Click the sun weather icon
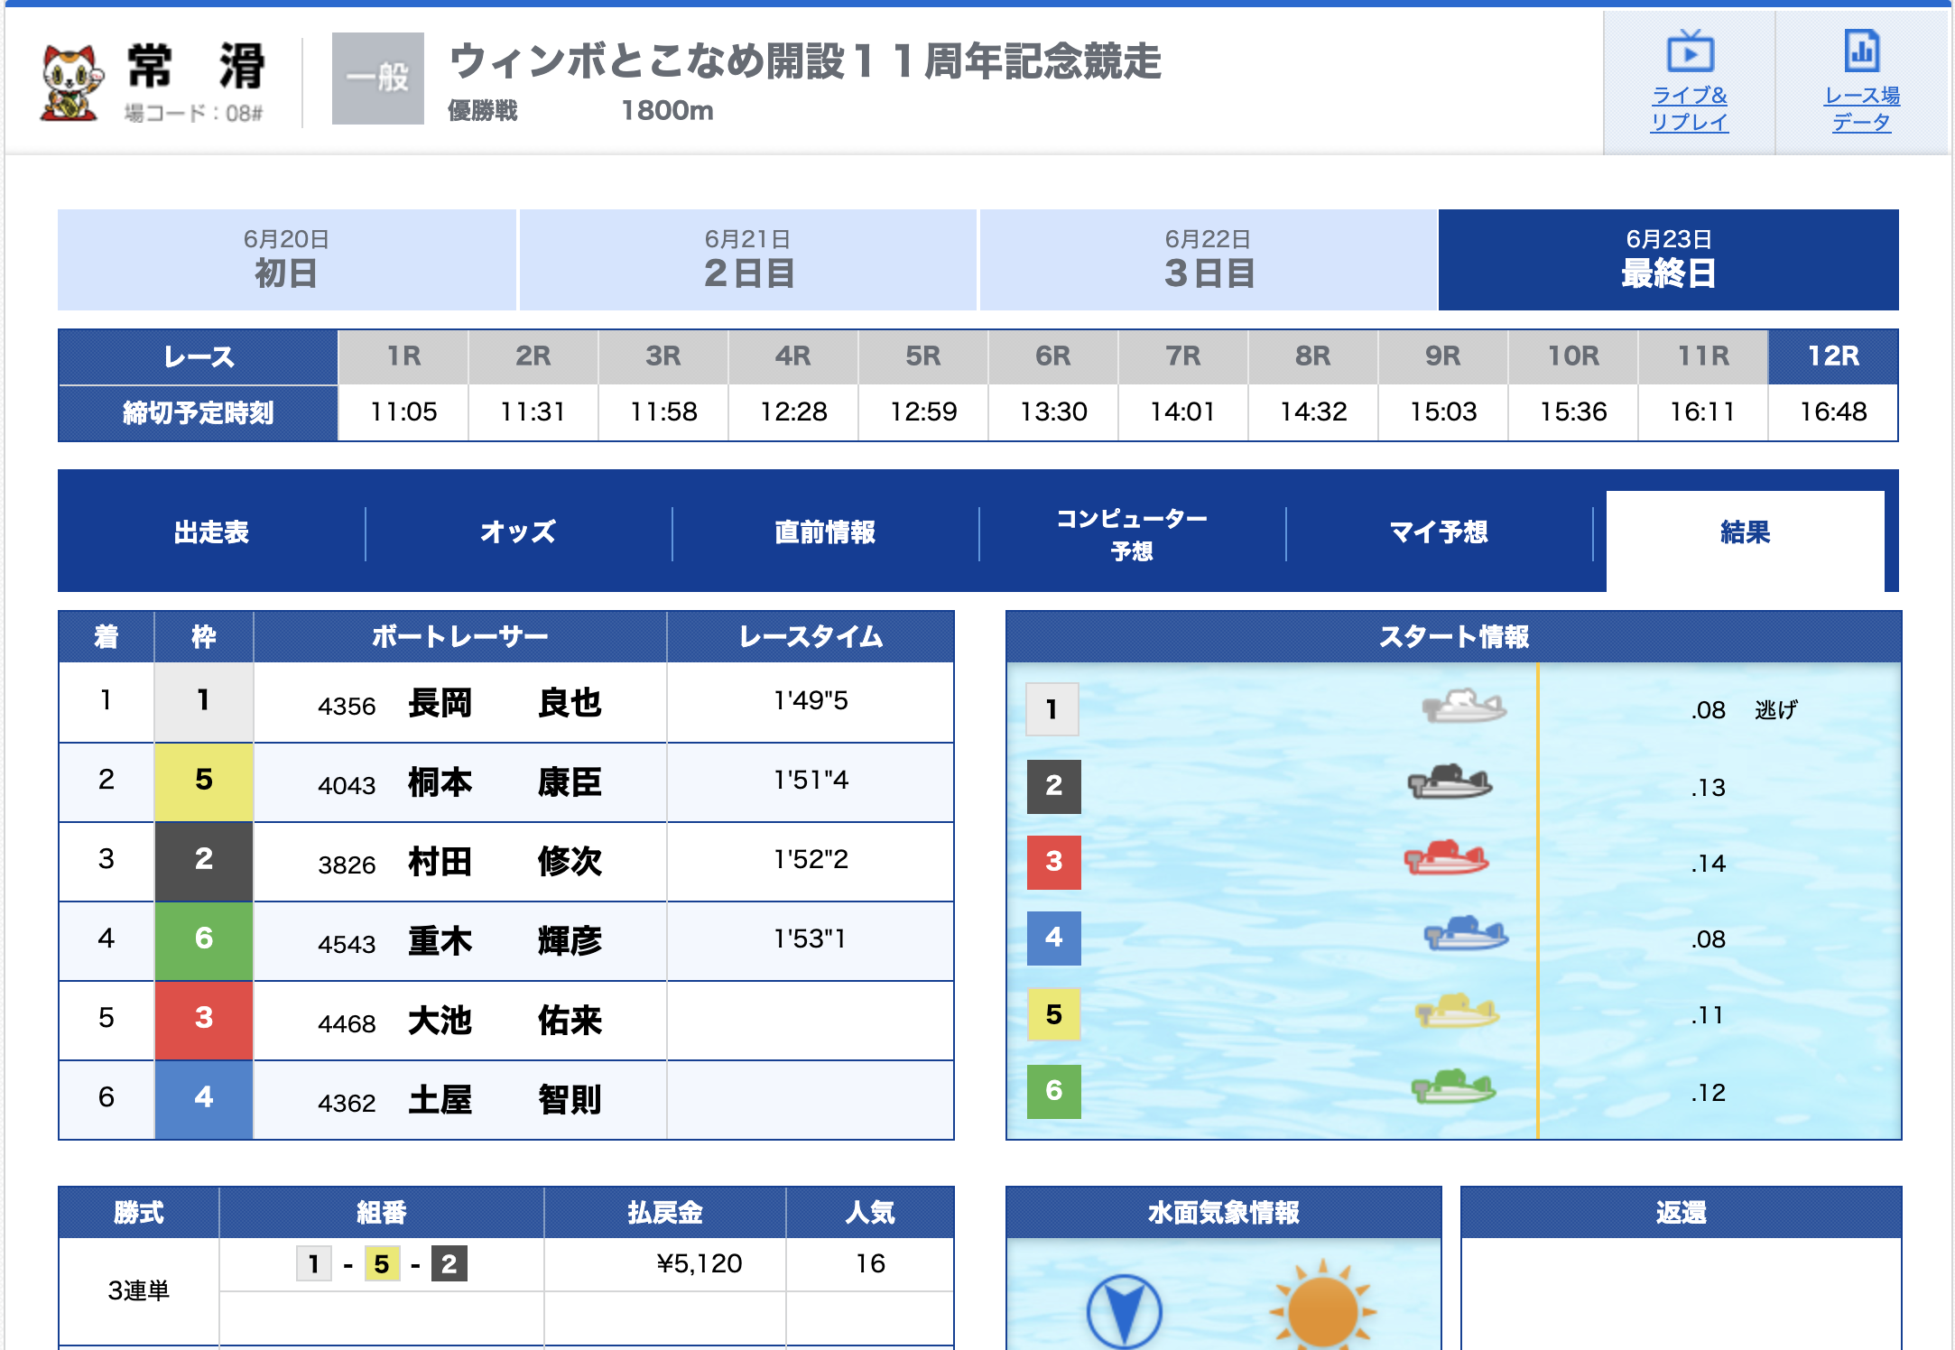 pyautogui.click(x=1321, y=1310)
